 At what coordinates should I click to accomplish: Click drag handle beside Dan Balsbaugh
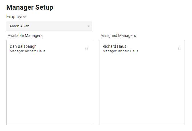(x=87, y=49)
